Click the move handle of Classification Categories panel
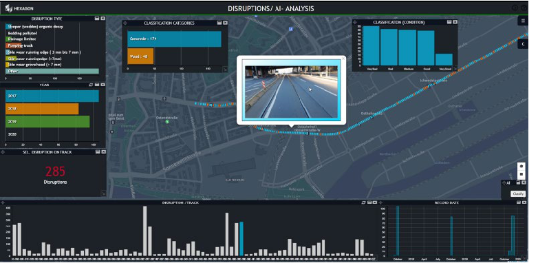This screenshot has height=263, width=538. [x=125, y=23]
